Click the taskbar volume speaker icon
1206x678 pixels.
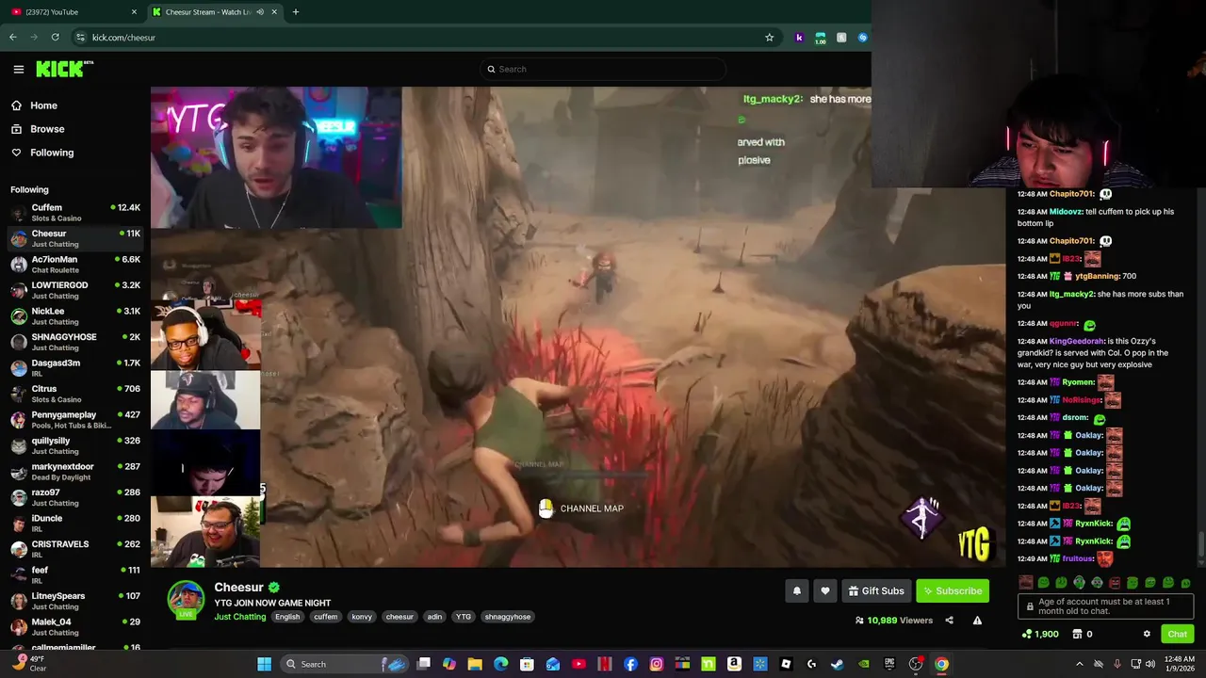(1149, 664)
